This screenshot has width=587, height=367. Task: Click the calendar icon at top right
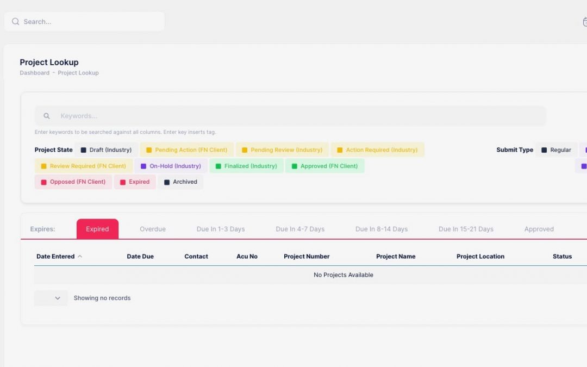[584, 22]
